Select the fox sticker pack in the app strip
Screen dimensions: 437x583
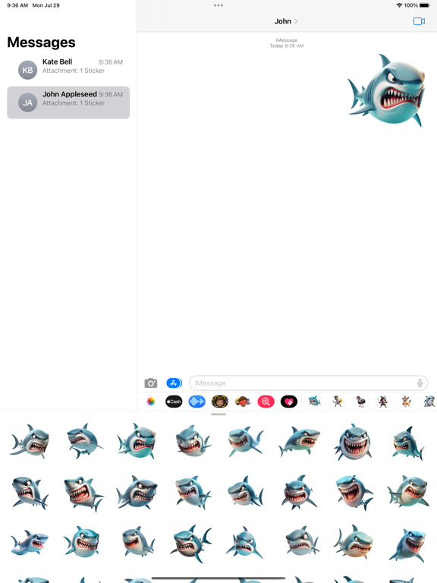(406, 401)
